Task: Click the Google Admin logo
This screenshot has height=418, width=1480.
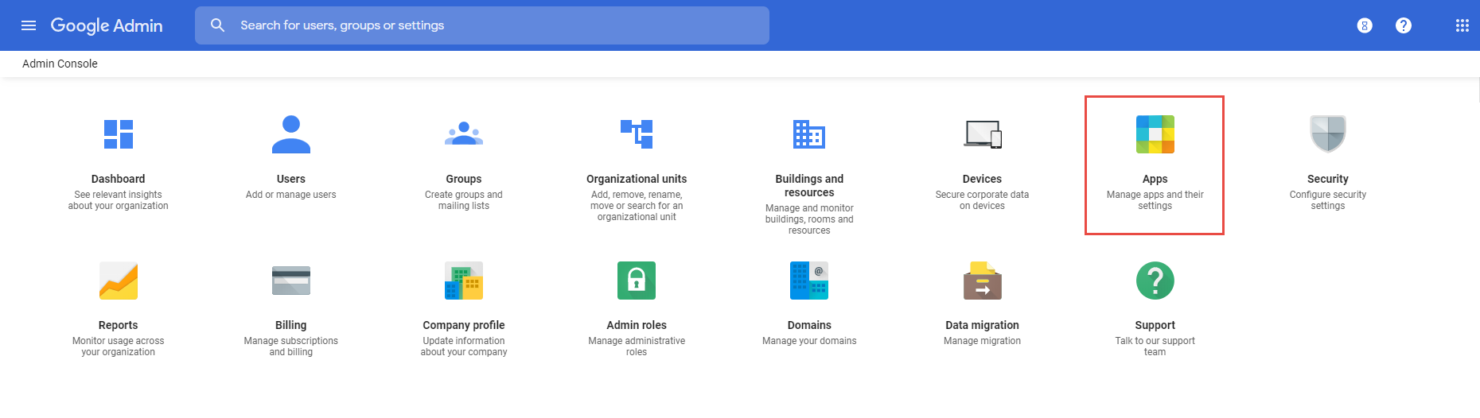Action: [x=107, y=25]
